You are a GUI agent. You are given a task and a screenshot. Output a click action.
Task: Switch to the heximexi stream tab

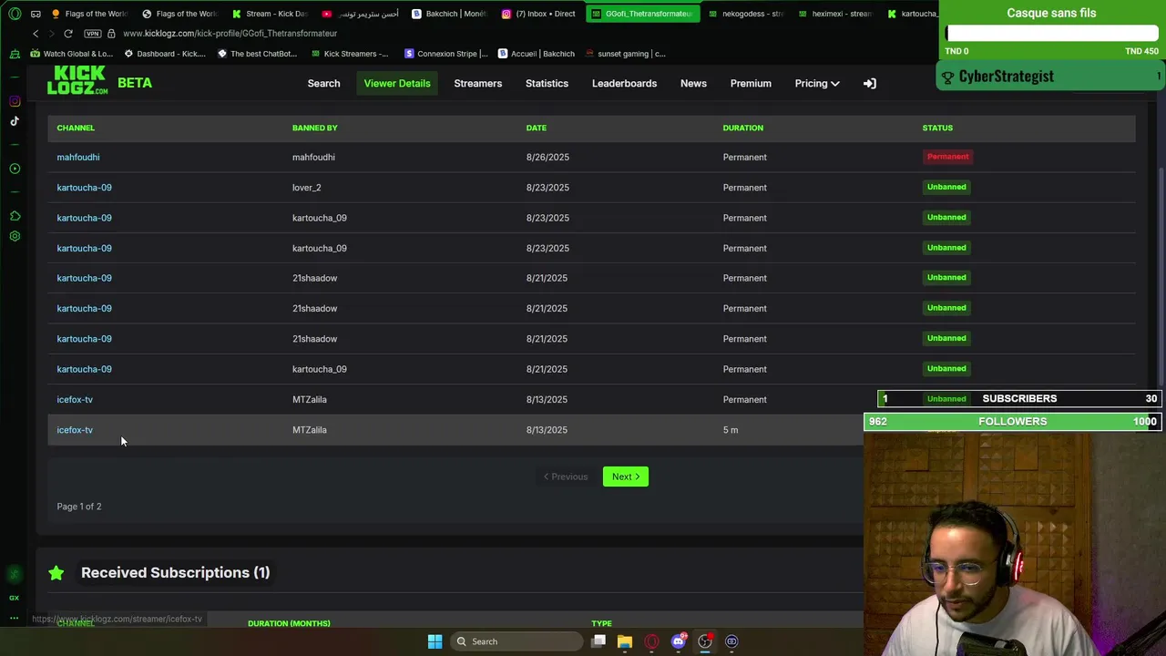click(834, 14)
